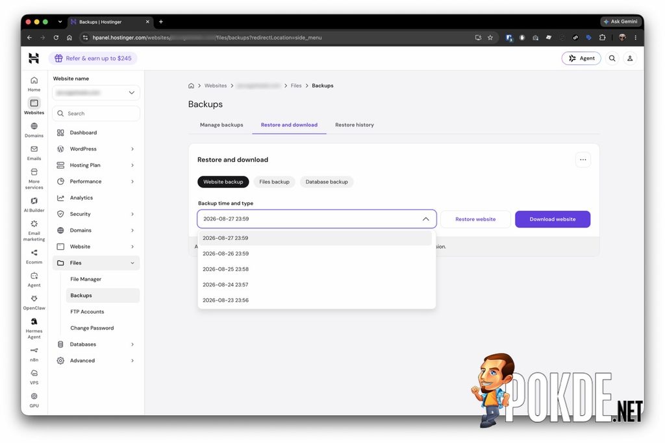Select Database backup filter pill
This screenshot has height=443, width=665.
pos(327,182)
